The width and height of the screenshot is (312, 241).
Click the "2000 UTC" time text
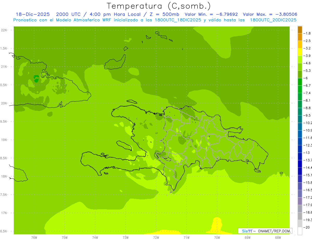[69, 15]
